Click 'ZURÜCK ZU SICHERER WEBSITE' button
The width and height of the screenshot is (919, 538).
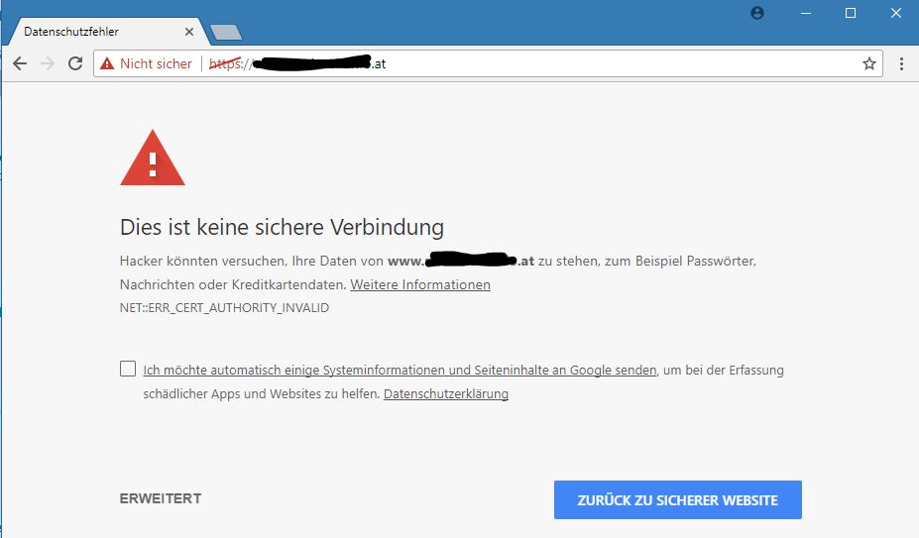click(677, 500)
